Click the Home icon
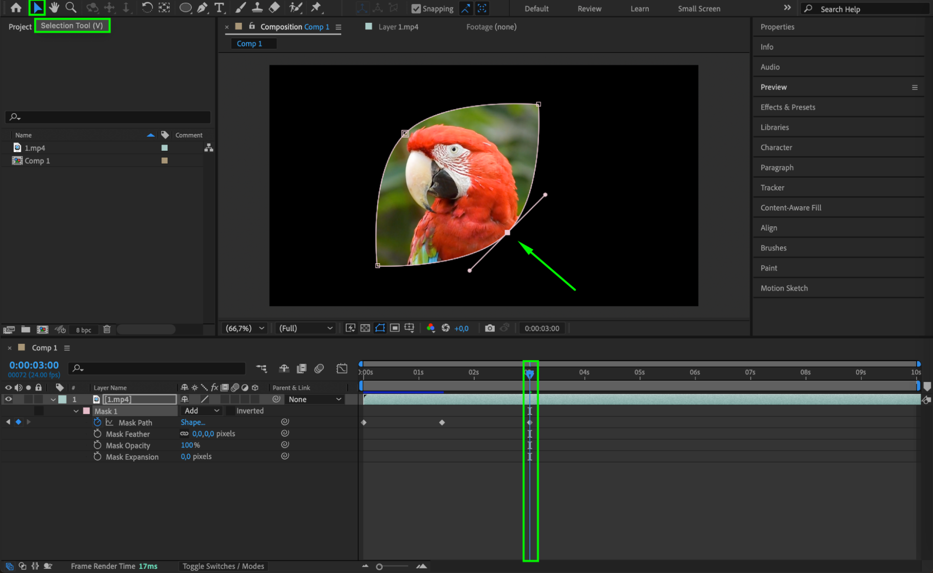 [16, 7]
